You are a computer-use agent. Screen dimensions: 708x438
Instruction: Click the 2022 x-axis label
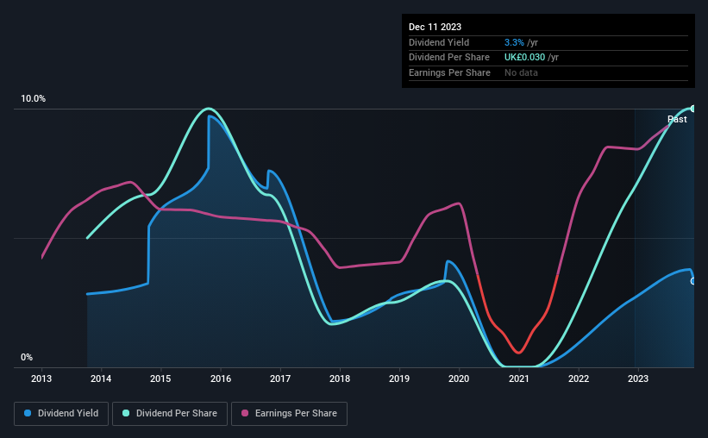579,379
